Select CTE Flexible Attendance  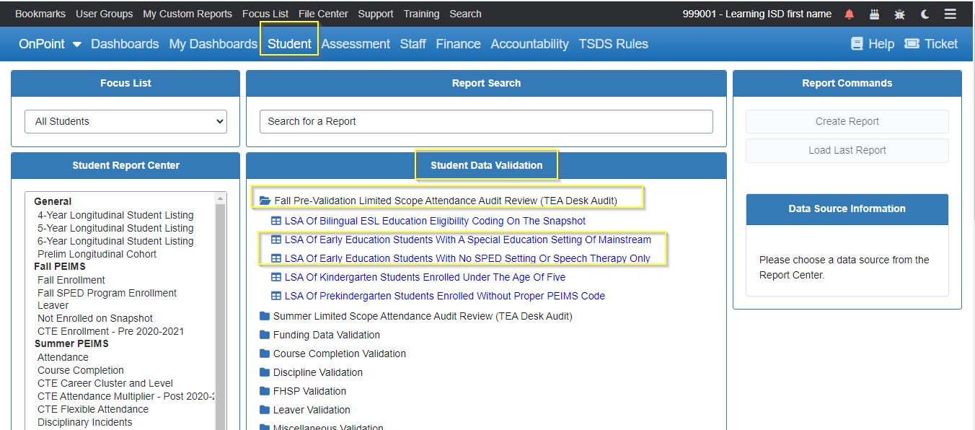point(93,409)
